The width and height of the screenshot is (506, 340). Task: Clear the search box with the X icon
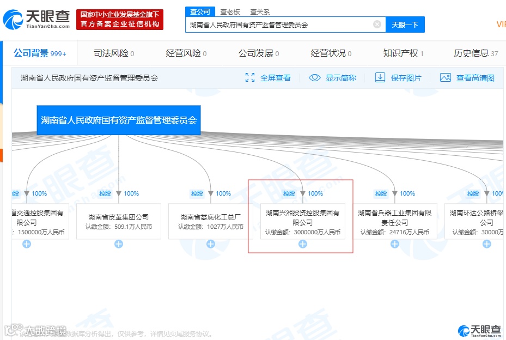point(377,24)
